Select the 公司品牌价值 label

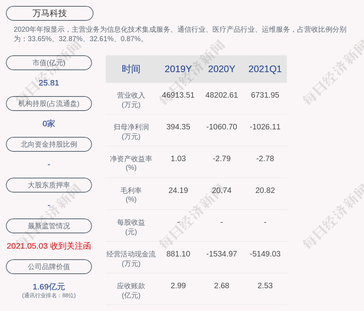pyautogui.click(x=49, y=266)
